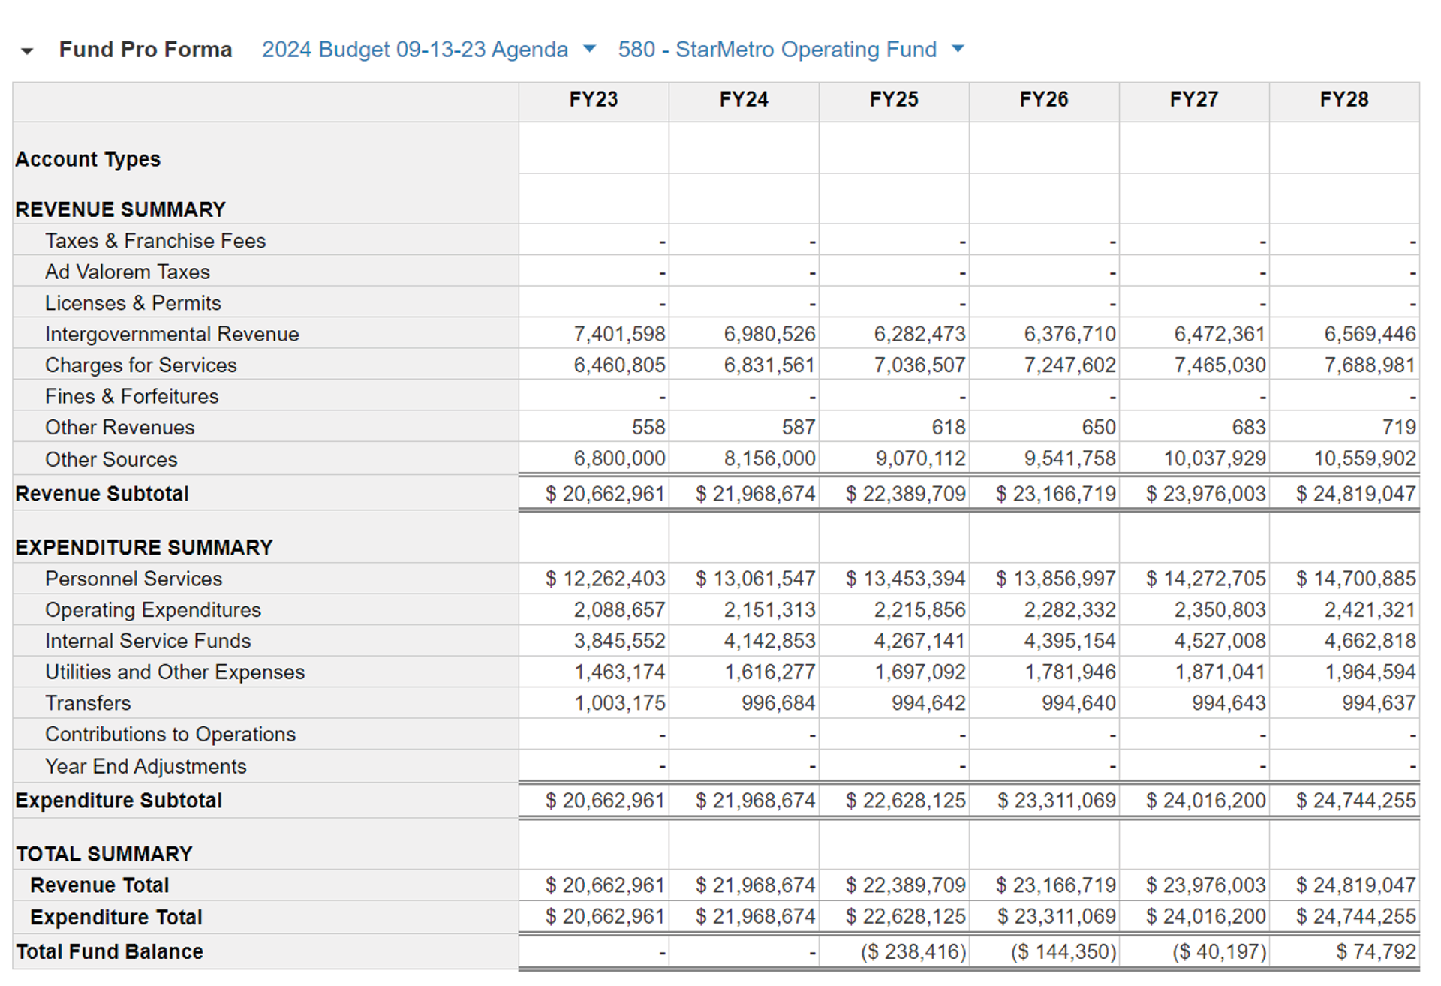Click the FY28 Total Fund Balance $74,792
1441x986 pixels.
coord(1375,951)
